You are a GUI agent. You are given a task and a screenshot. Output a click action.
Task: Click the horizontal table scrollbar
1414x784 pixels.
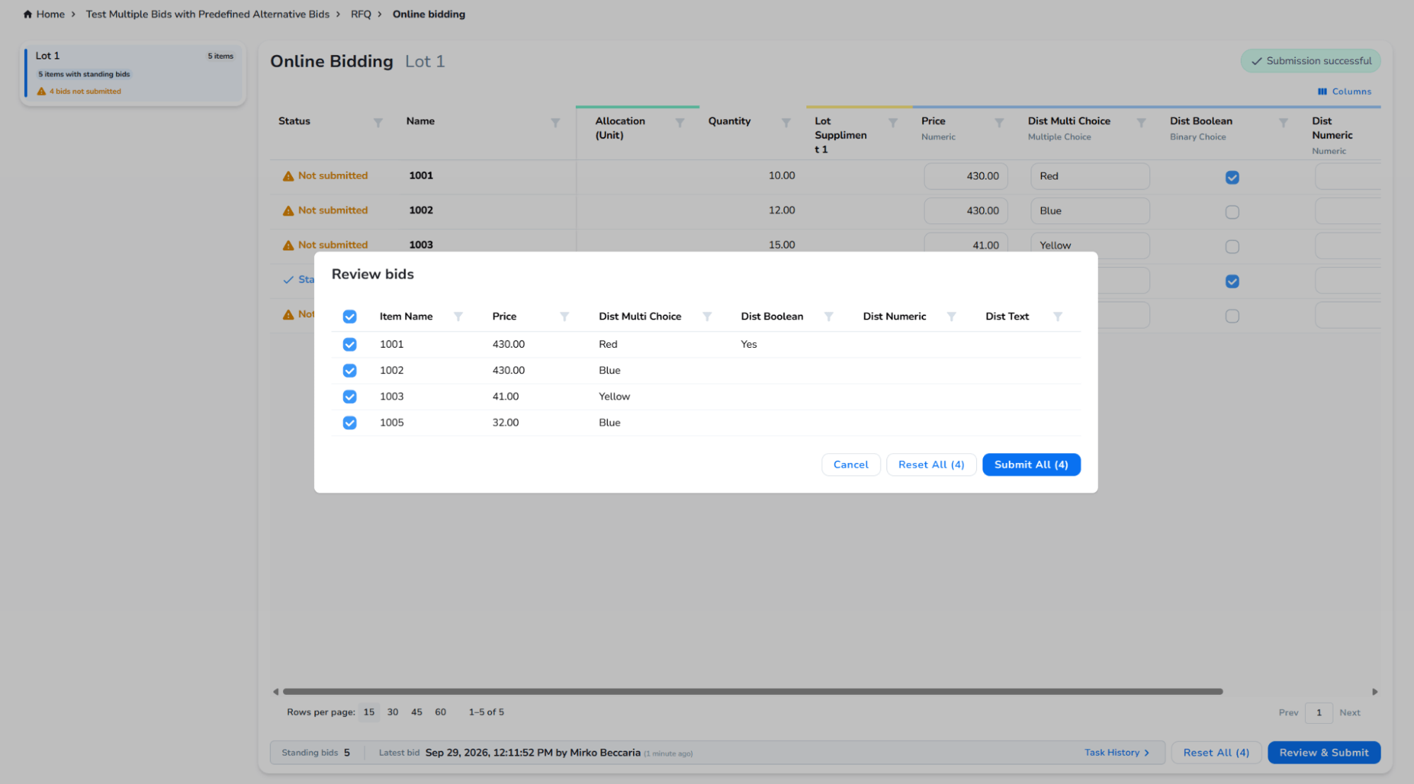point(753,691)
